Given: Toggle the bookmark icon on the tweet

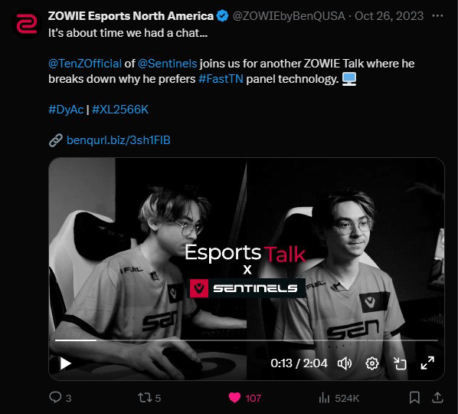Looking at the screenshot, I should 414,398.
